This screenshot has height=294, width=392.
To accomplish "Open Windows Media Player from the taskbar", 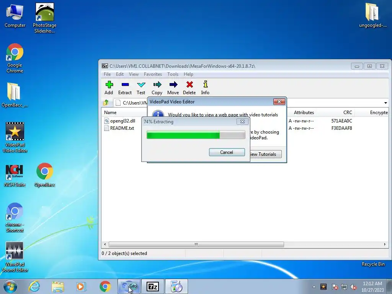I will pyautogui.click(x=81, y=286).
